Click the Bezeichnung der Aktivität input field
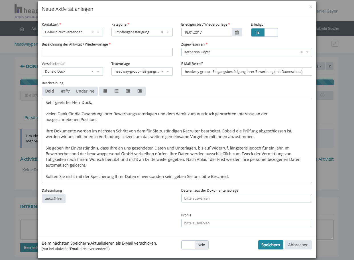The height and width of the screenshot is (260, 354). [x=107, y=52]
